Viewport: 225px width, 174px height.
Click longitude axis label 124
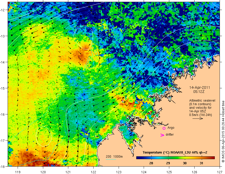tap(144, 172)
